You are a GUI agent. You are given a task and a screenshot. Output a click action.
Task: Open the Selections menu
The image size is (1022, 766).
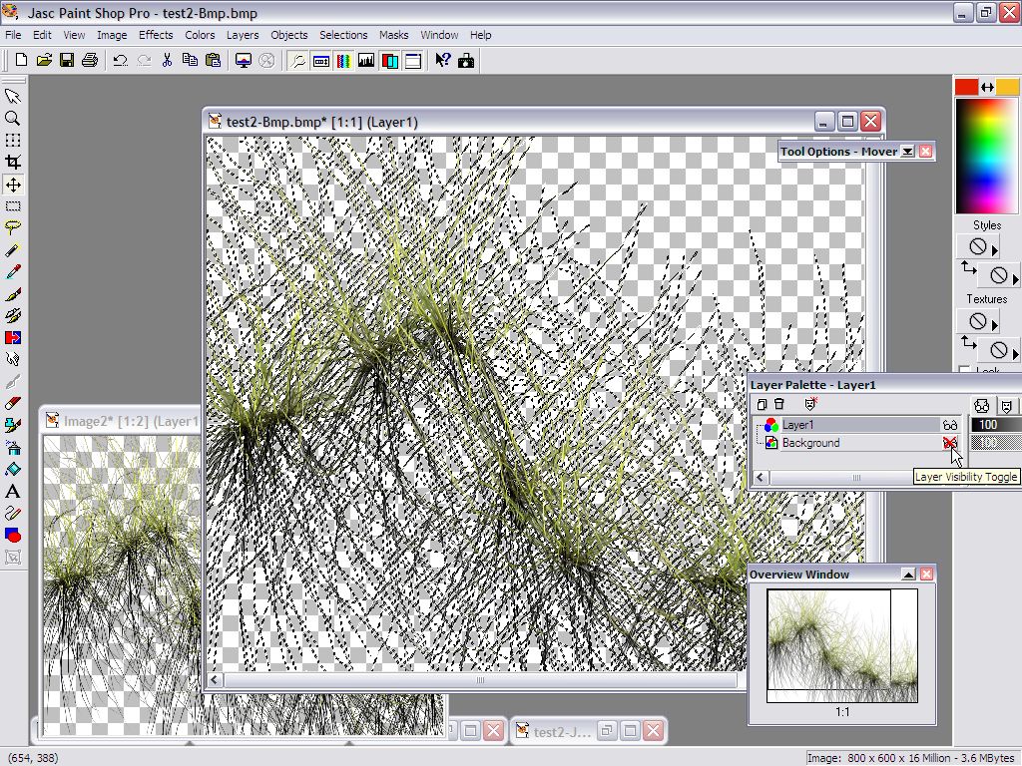(343, 35)
